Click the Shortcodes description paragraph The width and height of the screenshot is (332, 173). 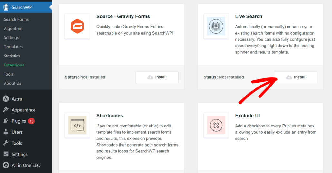137,142
